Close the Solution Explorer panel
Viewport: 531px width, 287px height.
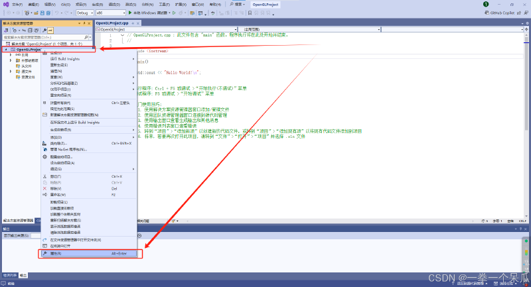coord(89,23)
